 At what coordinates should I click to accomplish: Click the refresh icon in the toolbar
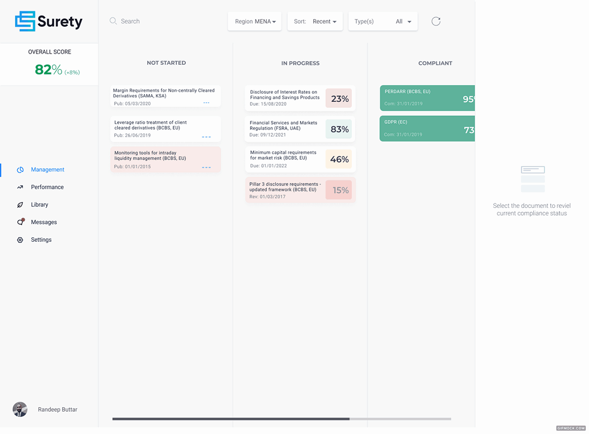coord(435,21)
